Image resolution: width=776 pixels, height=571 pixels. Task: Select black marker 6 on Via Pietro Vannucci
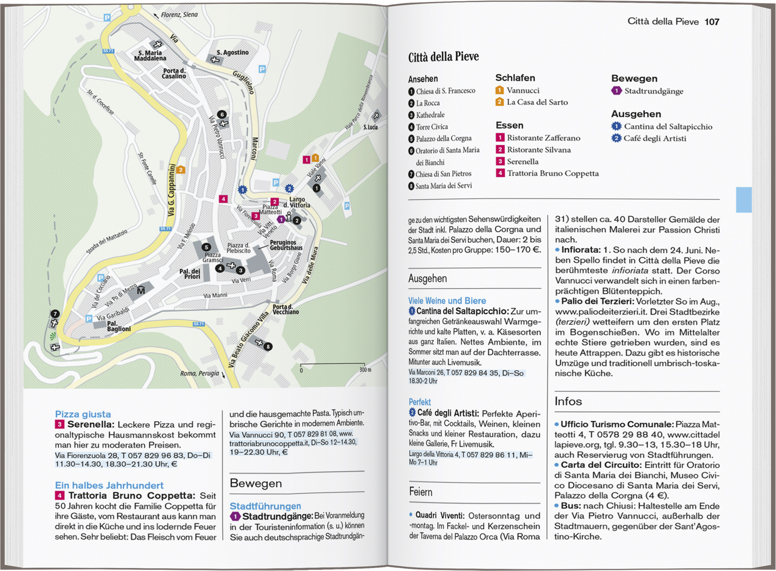click(221, 114)
